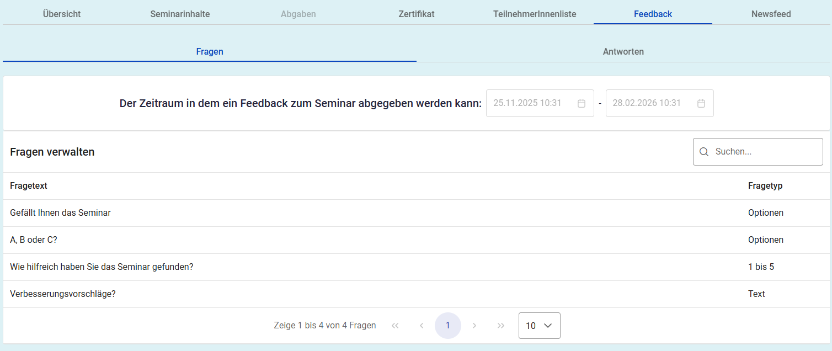Open the Seminarinhalte tab
Screen dimensions: 832x351
pos(180,14)
